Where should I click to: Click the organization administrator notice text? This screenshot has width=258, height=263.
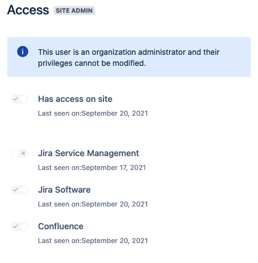click(128, 58)
